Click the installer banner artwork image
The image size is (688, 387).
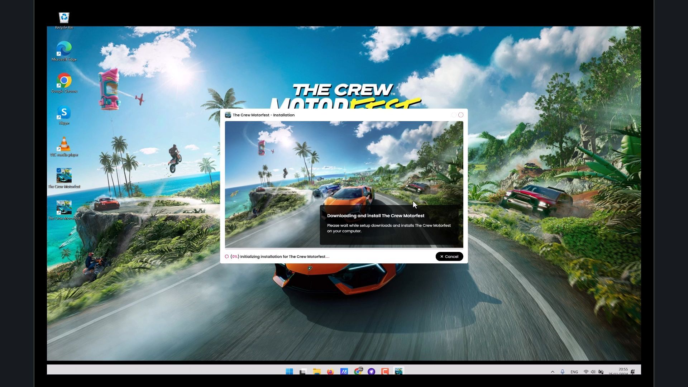[344, 184]
